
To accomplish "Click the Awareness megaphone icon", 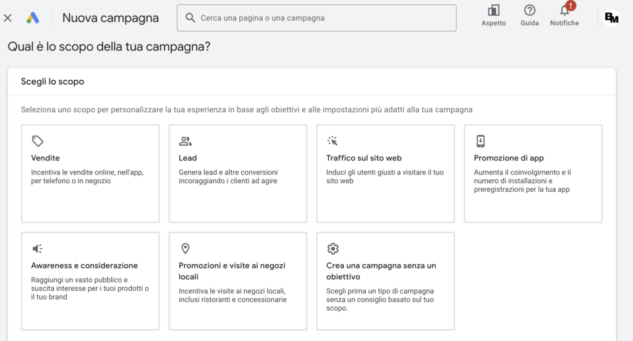I will tap(38, 249).
